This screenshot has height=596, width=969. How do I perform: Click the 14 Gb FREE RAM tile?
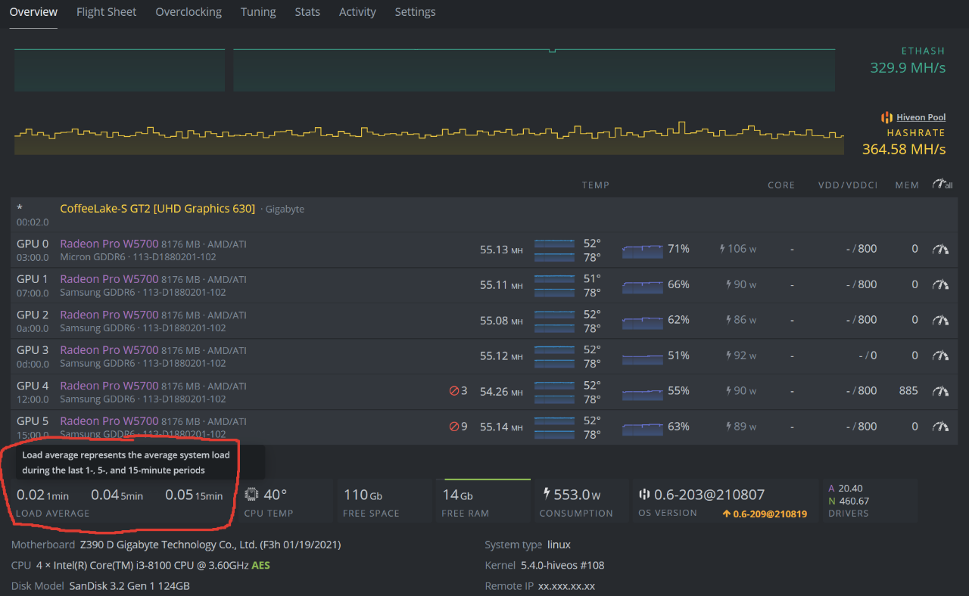click(484, 501)
